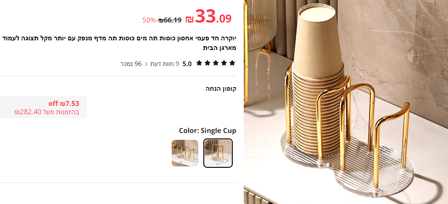Click the crossed-out original price ₪66.19
This screenshot has width=448, height=204.
point(170,20)
